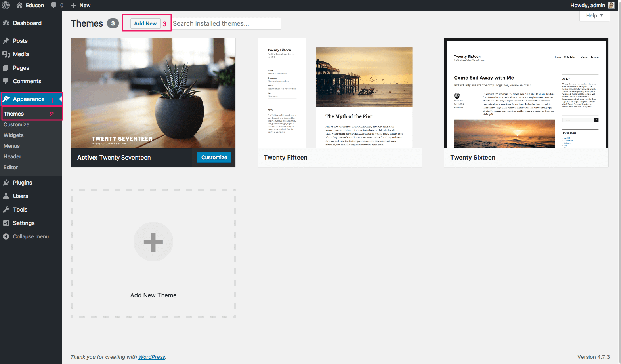Select the Twenty Seventeen theme screenshot

point(153,93)
